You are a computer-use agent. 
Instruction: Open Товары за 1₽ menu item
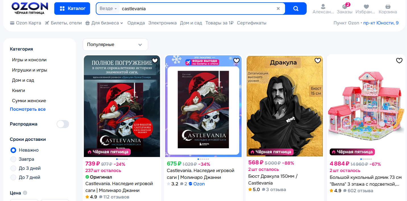click(x=219, y=23)
